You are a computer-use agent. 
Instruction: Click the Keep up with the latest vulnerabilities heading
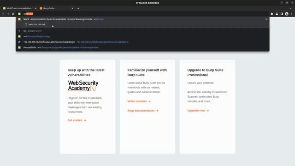(x=86, y=72)
